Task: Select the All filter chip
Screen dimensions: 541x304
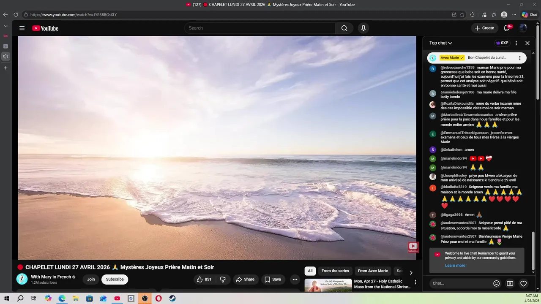Action: coord(310,271)
